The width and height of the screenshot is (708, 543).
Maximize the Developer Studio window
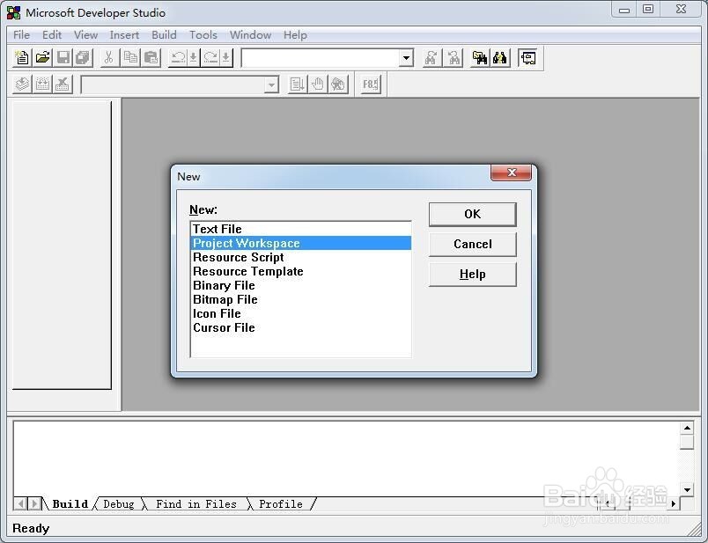[x=648, y=9]
